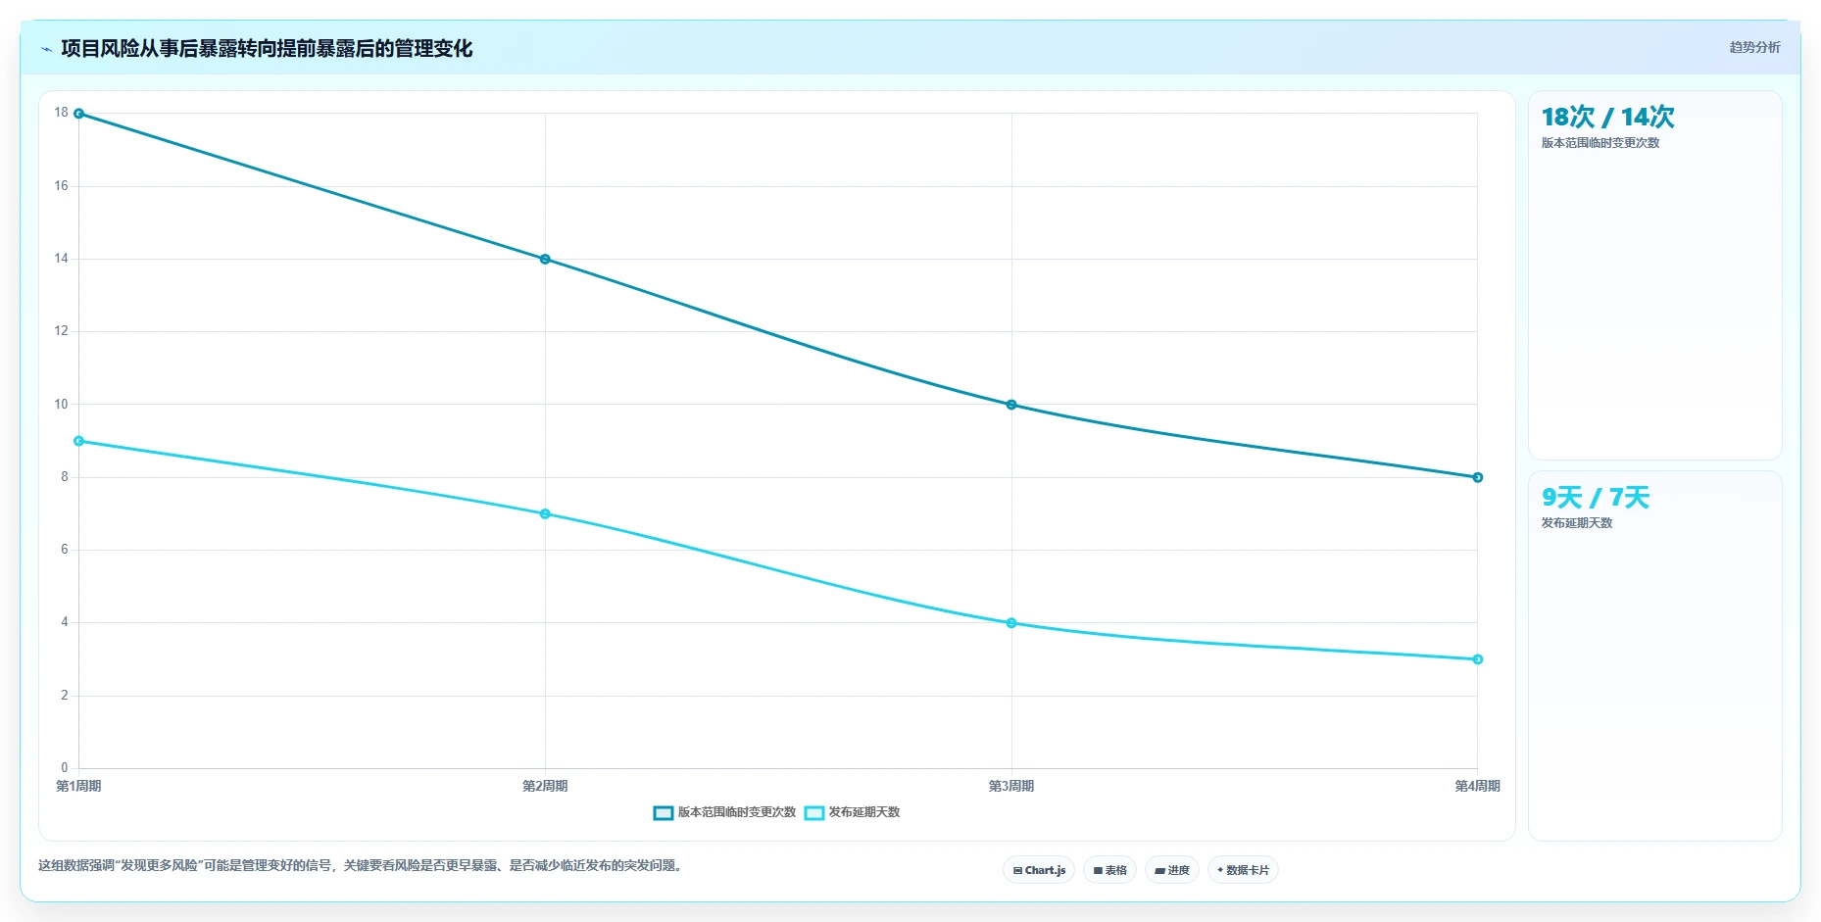
Task: Toggle the 版本范围临时变更次数 legend item
Action: pyautogui.click(x=724, y=812)
